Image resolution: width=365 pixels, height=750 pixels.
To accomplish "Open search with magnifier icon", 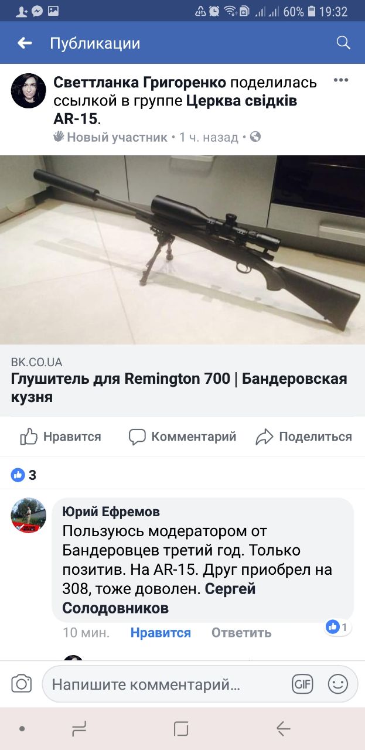I will (x=343, y=42).
